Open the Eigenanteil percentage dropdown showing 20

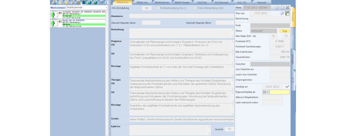266,92
